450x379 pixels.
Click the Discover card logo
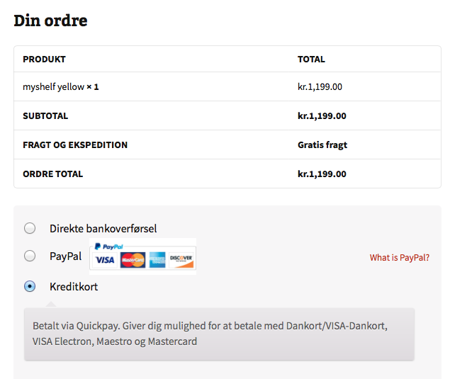pos(181,260)
